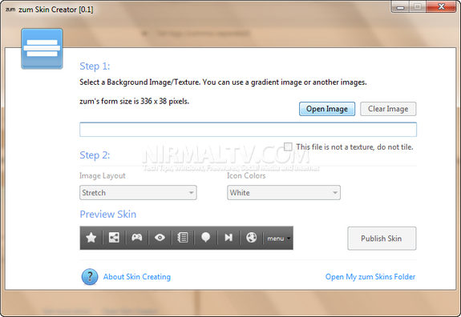The image size is (461, 317).
Task: Click the notebook icon in preview bar
Action: [183, 238]
